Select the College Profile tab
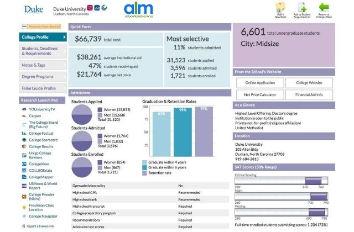Screen dimensions: 354x232 tap(43, 38)
